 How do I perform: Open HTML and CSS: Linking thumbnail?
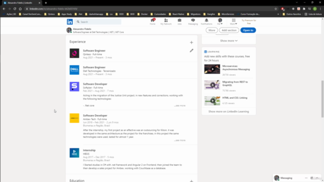[x=212, y=101]
